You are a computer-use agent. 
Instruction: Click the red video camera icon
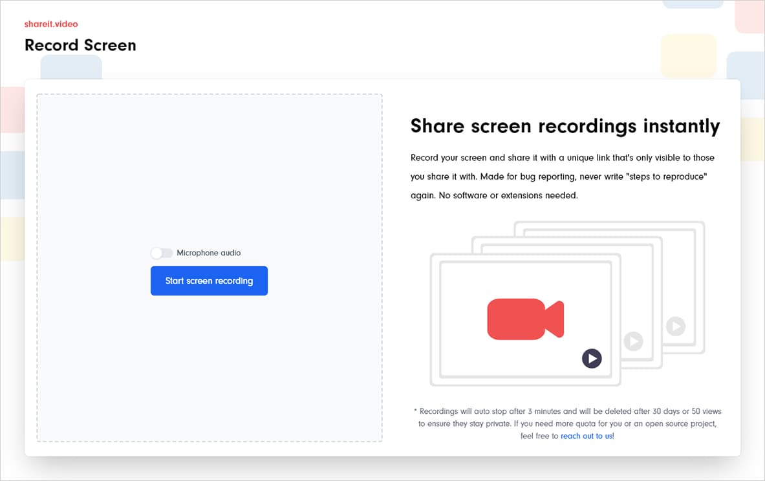[526, 319]
